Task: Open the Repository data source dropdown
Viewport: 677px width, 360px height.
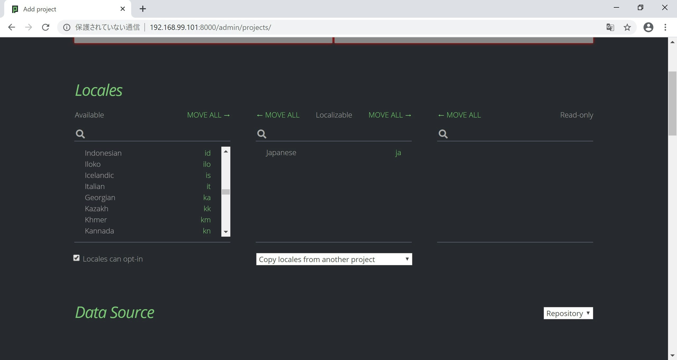Action: [x=568, y=313]
